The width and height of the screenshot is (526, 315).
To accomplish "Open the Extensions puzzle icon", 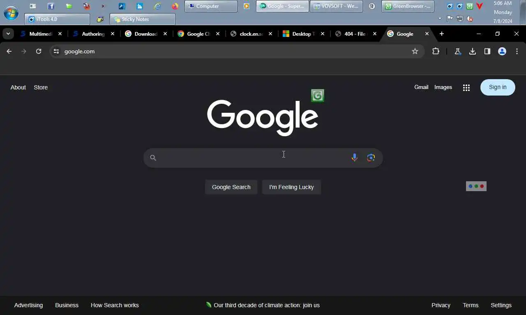I will pos(436,51).
